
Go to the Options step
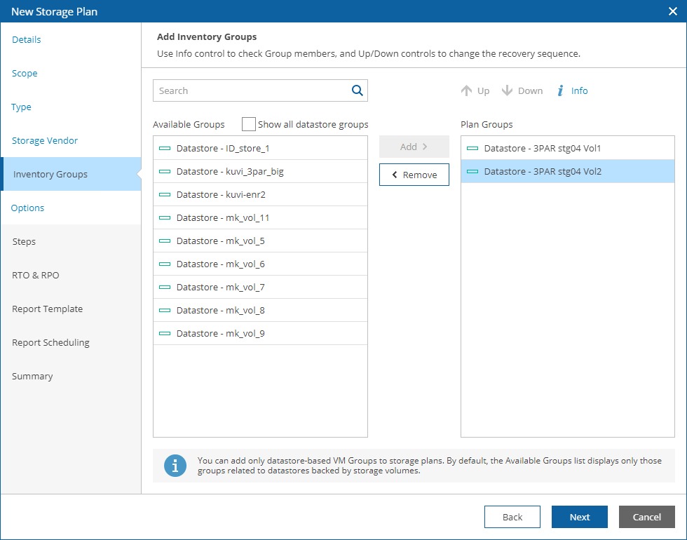(x=28, y=208)
